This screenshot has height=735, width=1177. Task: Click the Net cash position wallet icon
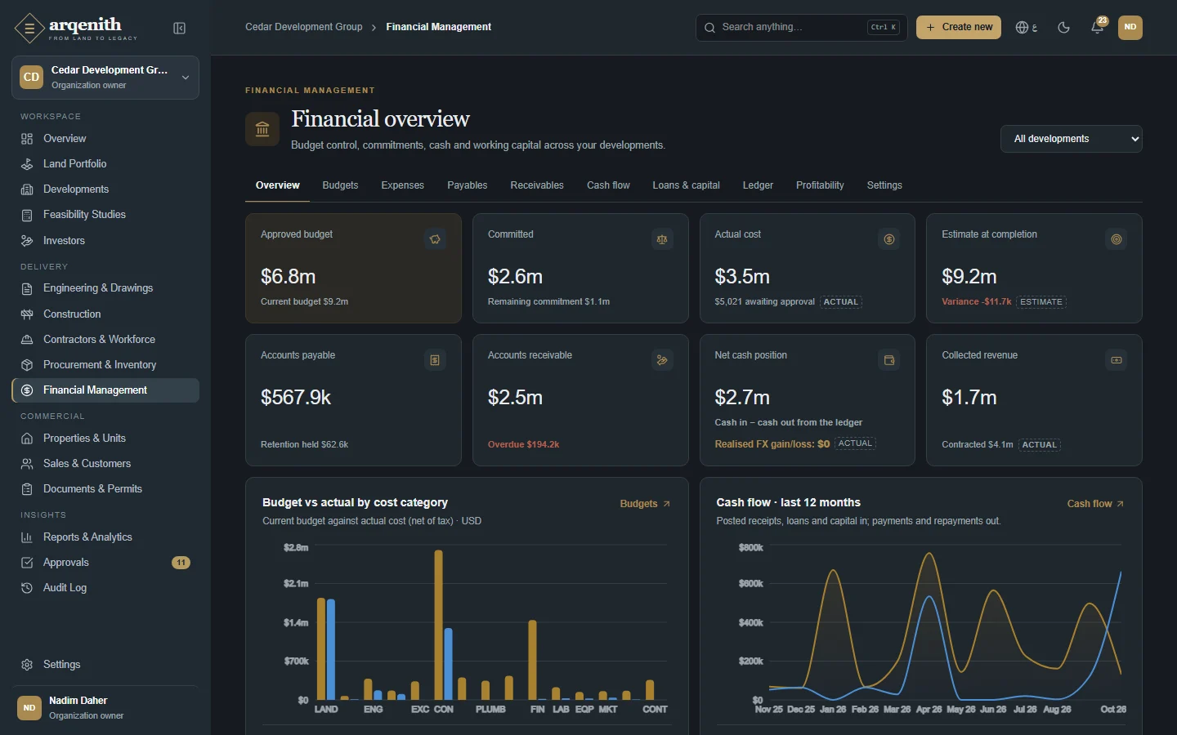889,360
